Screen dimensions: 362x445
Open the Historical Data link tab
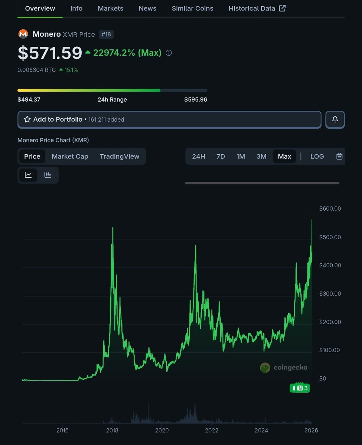point(257,8)
